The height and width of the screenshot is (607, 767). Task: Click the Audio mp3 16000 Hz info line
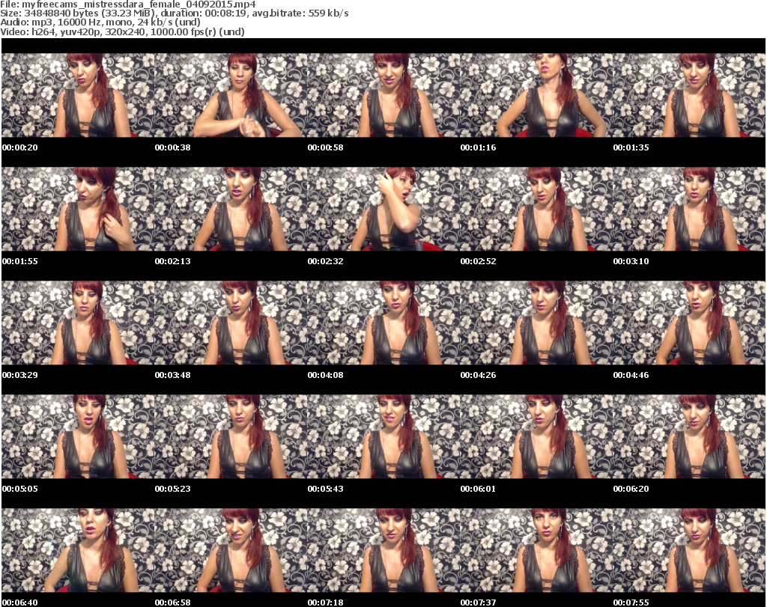click(100, 22)
